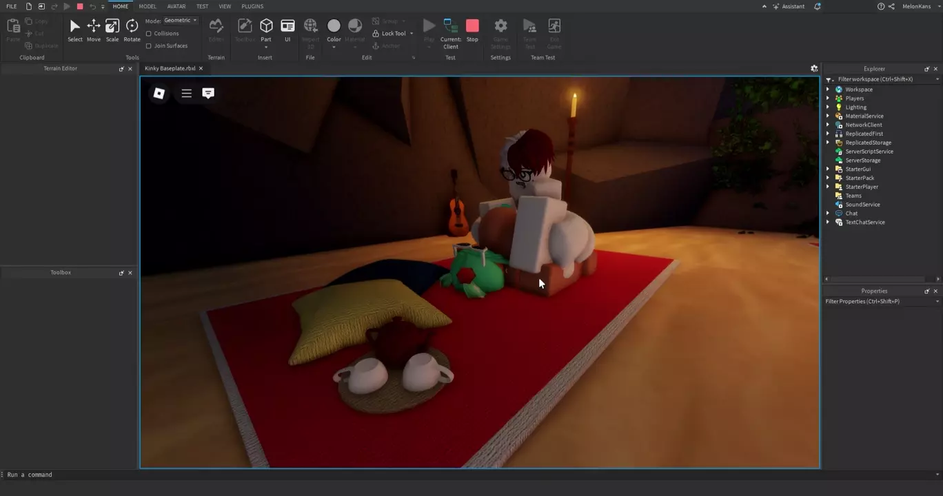The width and height of the screenshot is (943, 496).
Task: Enable the Collisions checkbox
Action: pos(149,34)
